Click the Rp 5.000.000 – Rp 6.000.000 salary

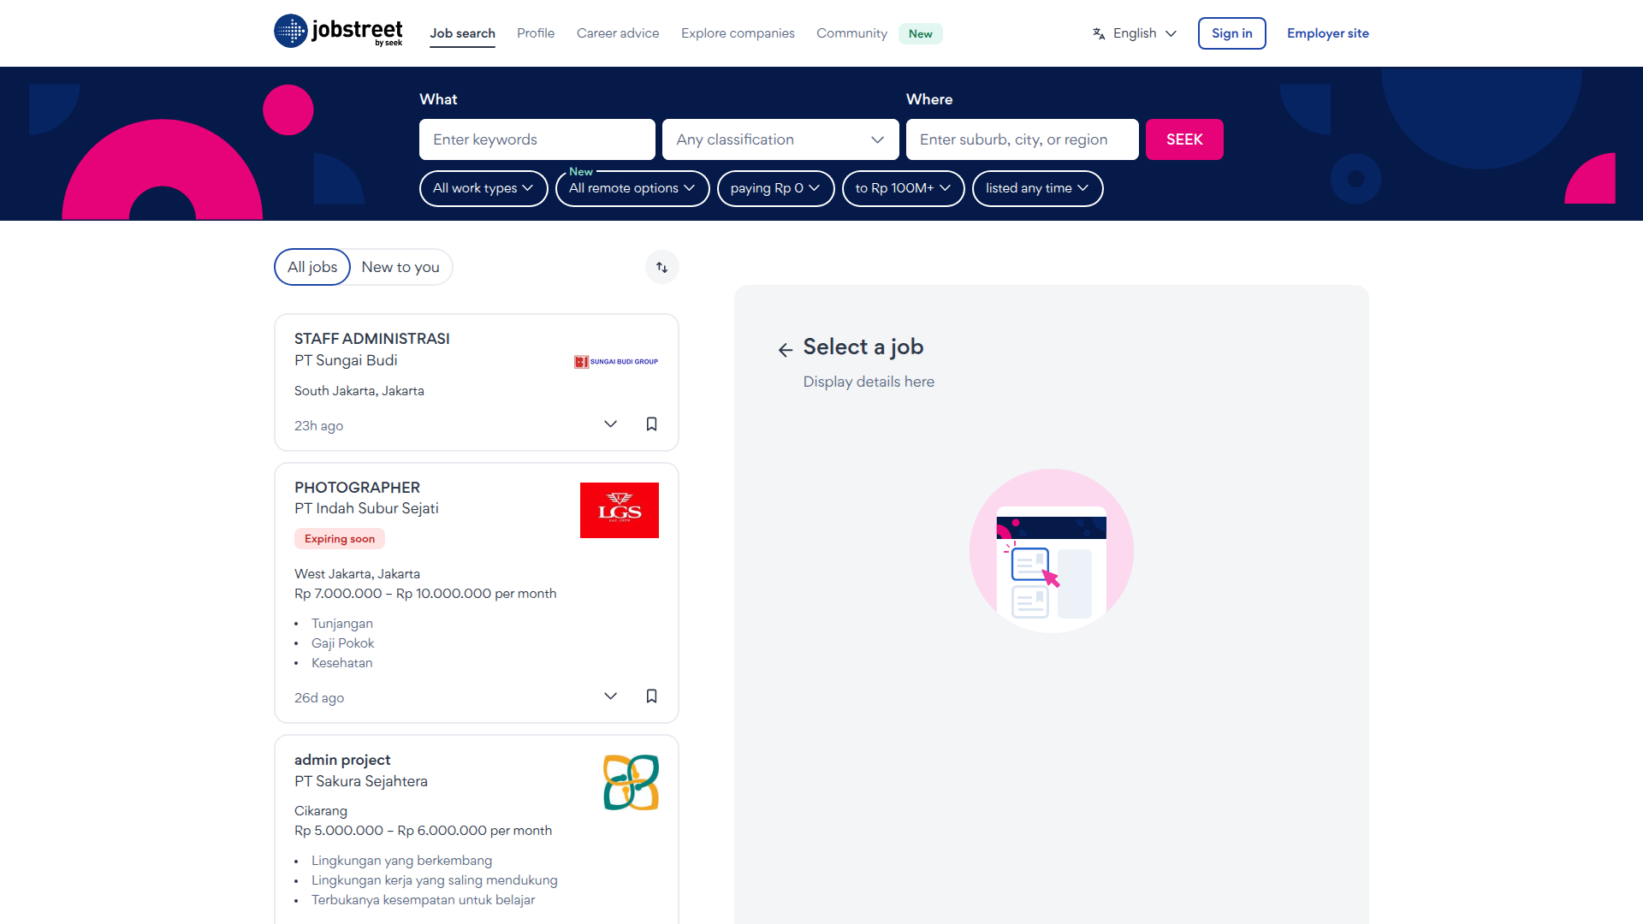click(424, 831)
